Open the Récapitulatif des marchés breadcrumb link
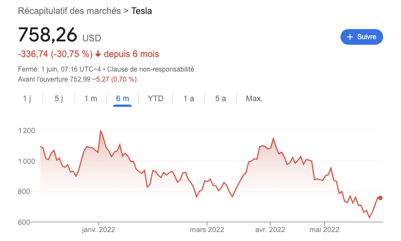Image resolution: width=401 pixels, height=241 pixels. (x=69, y=11)
